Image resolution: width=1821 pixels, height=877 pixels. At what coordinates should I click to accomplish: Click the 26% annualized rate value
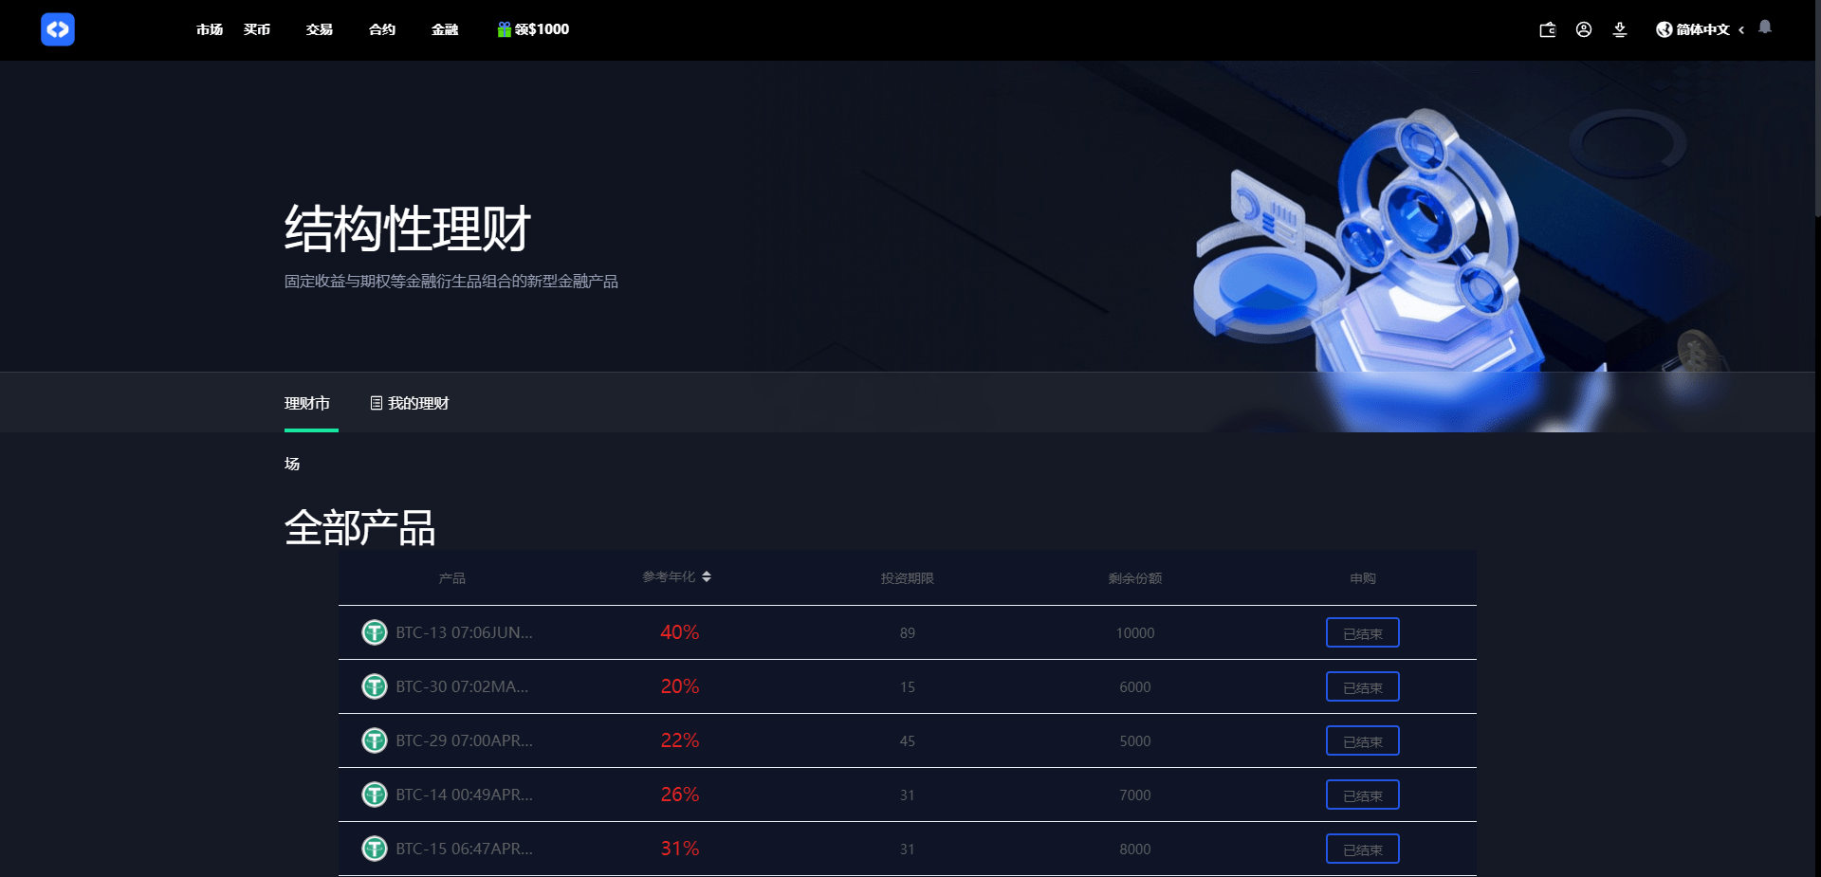click(x=680, y=795)
